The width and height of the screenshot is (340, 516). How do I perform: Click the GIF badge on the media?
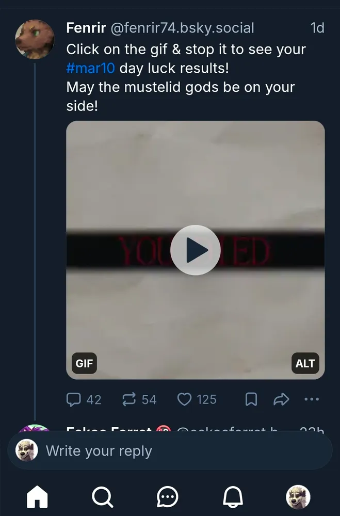pos(84,363)
